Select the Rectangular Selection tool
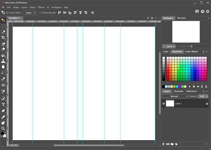Image resolution: width=211 pixels, height=150 pixels. [3, 26]
